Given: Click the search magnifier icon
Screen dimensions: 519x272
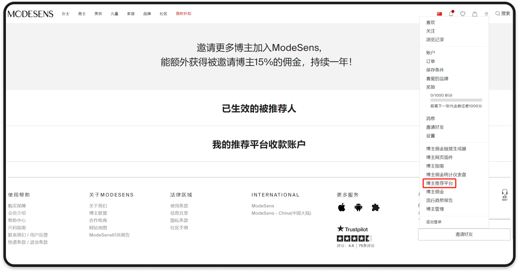Looking at the screenshot, I should pos(498,14).
